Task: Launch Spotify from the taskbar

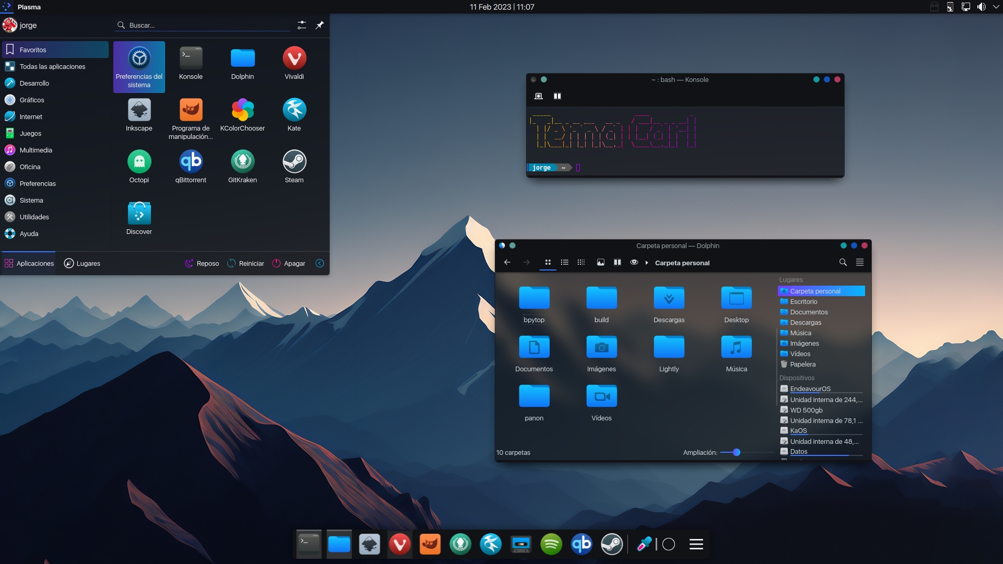Action: click(552, 544)
